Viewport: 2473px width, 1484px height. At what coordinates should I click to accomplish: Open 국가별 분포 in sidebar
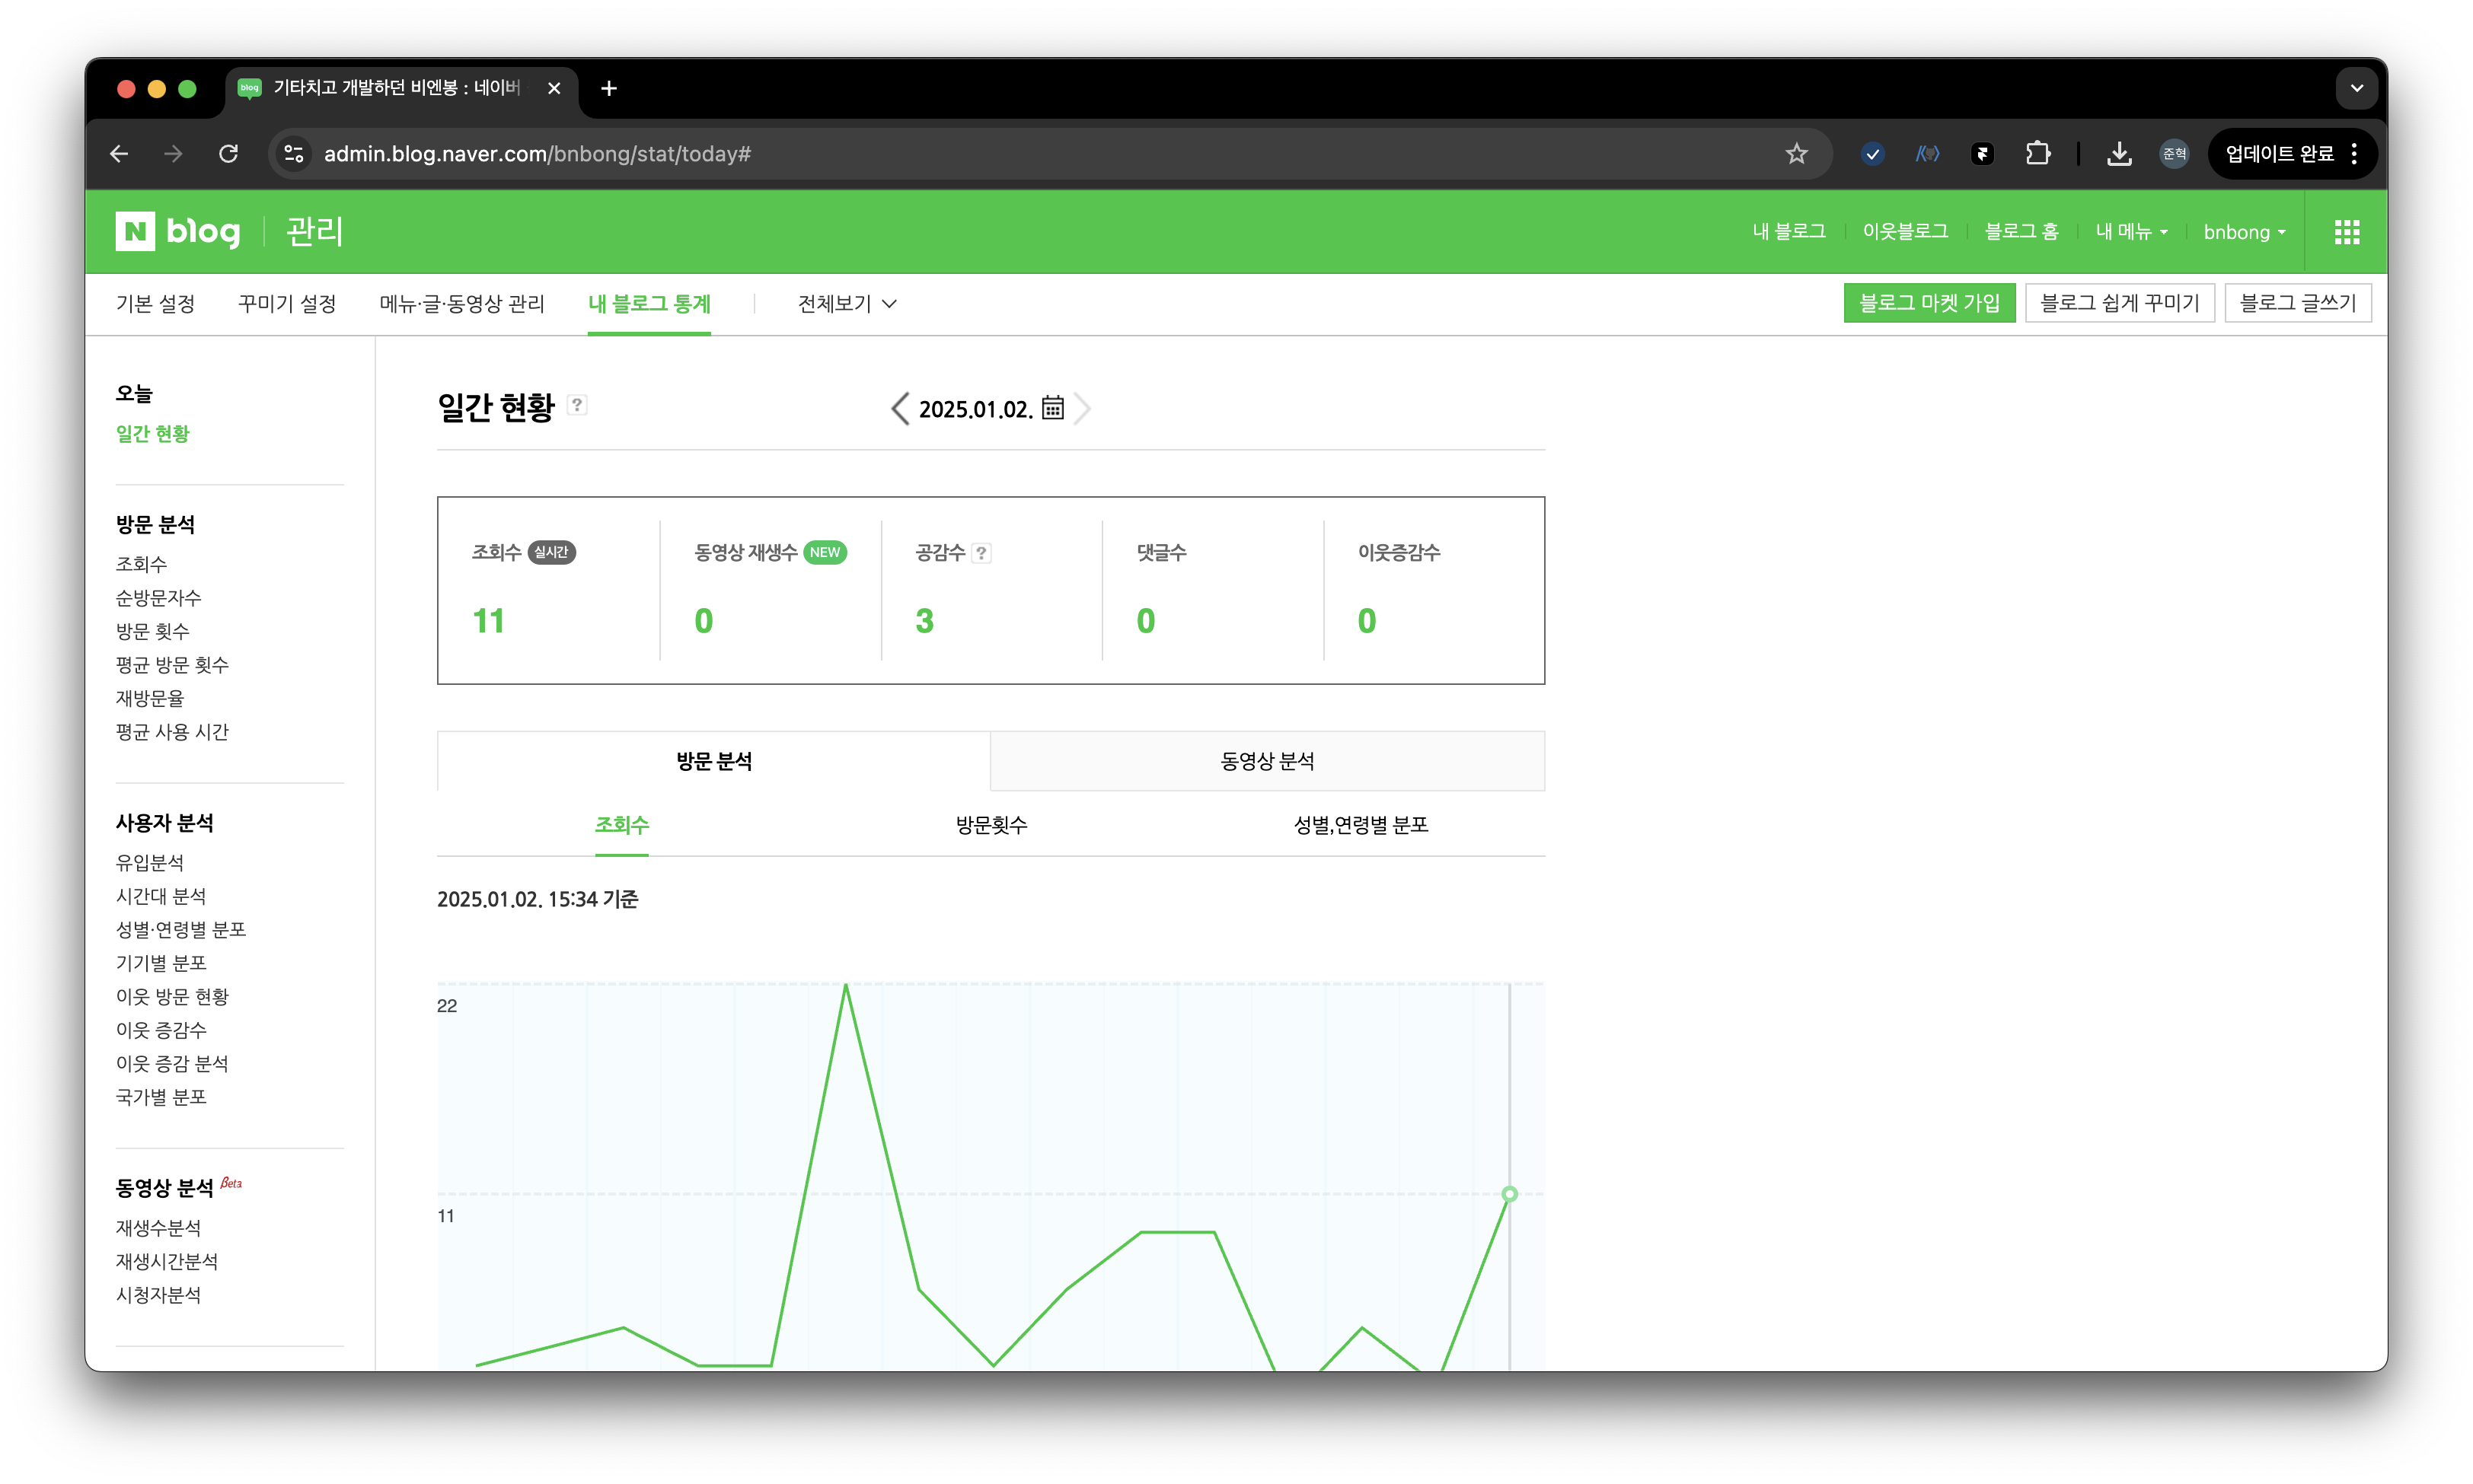point(161,1097)
